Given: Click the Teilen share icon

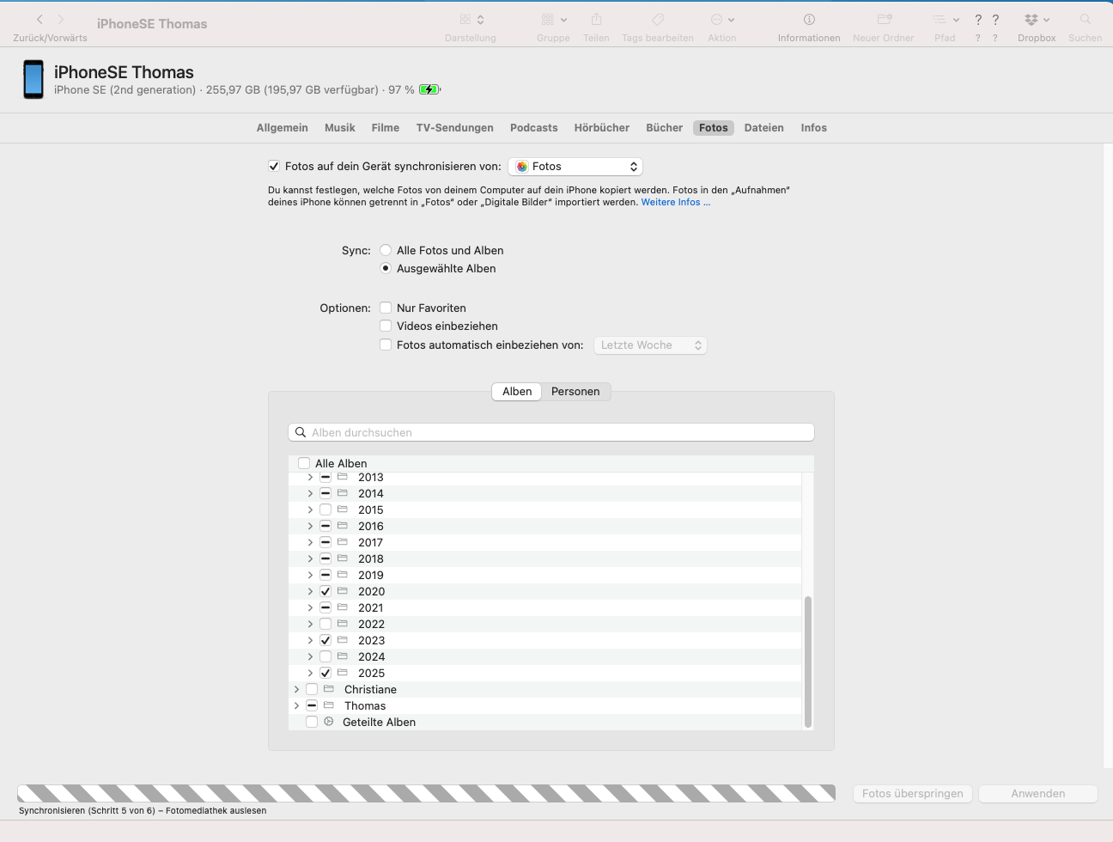Looking at the screenshot, I should (x=596, y=20).
